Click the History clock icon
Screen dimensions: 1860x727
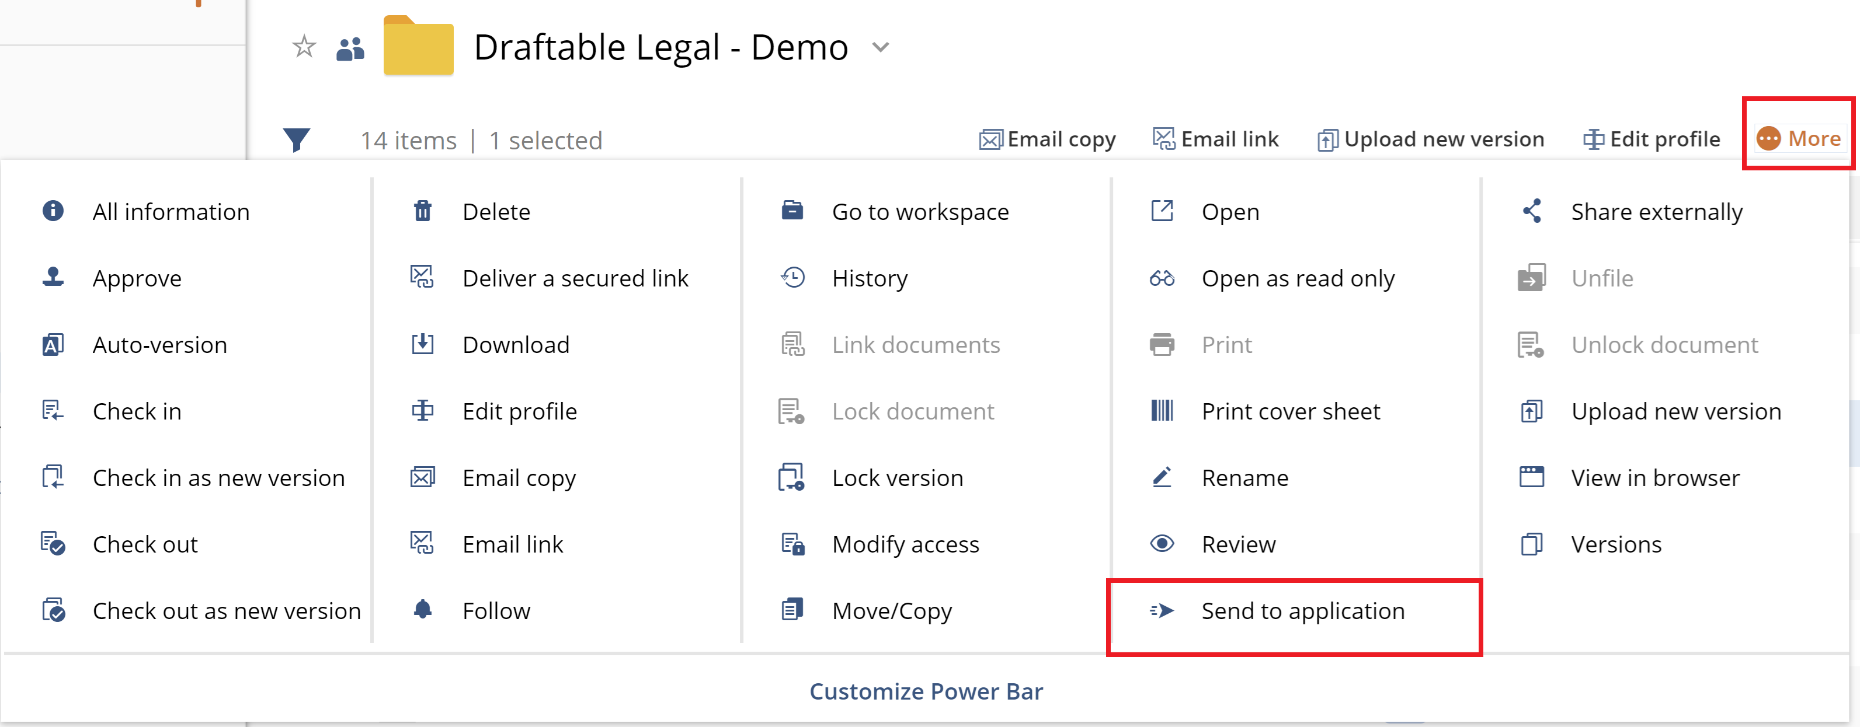pyautogui.click(x=792, y=278)
